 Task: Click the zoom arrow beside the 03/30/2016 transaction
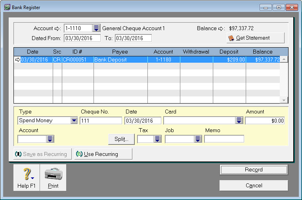point(17,60)
